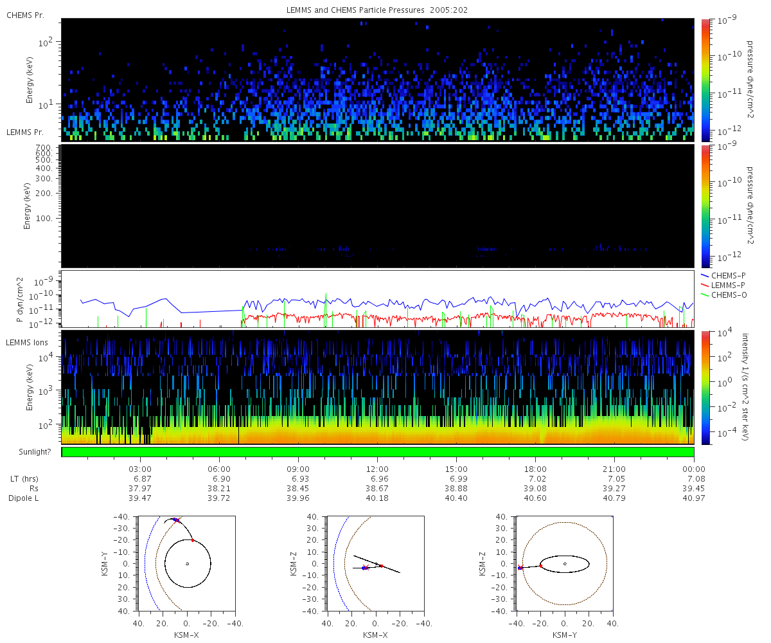
Task: Click the KSM-X versus KSM-Z orbit plot
Action: coord(376,563)
